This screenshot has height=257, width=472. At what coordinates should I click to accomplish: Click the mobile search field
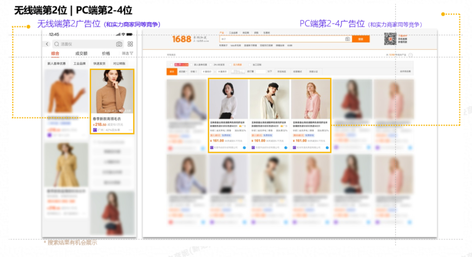tap(88, 44)
